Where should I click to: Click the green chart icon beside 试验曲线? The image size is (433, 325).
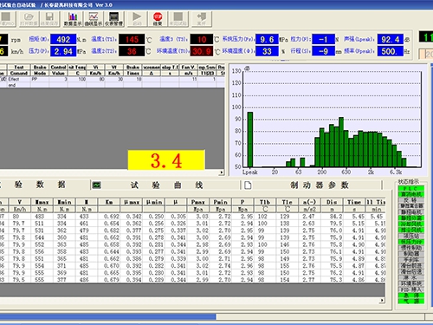(x=96, y=185)
